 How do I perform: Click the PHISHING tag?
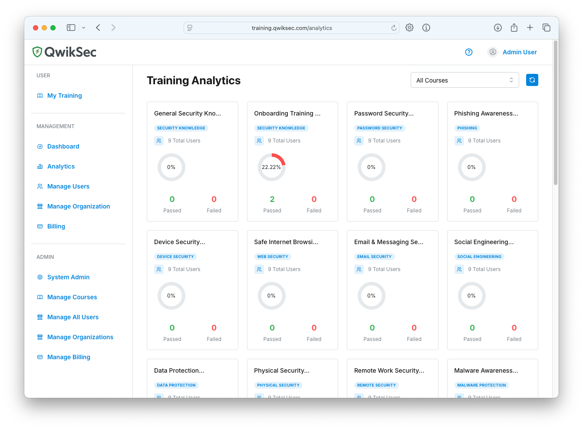tap(467, 128)
